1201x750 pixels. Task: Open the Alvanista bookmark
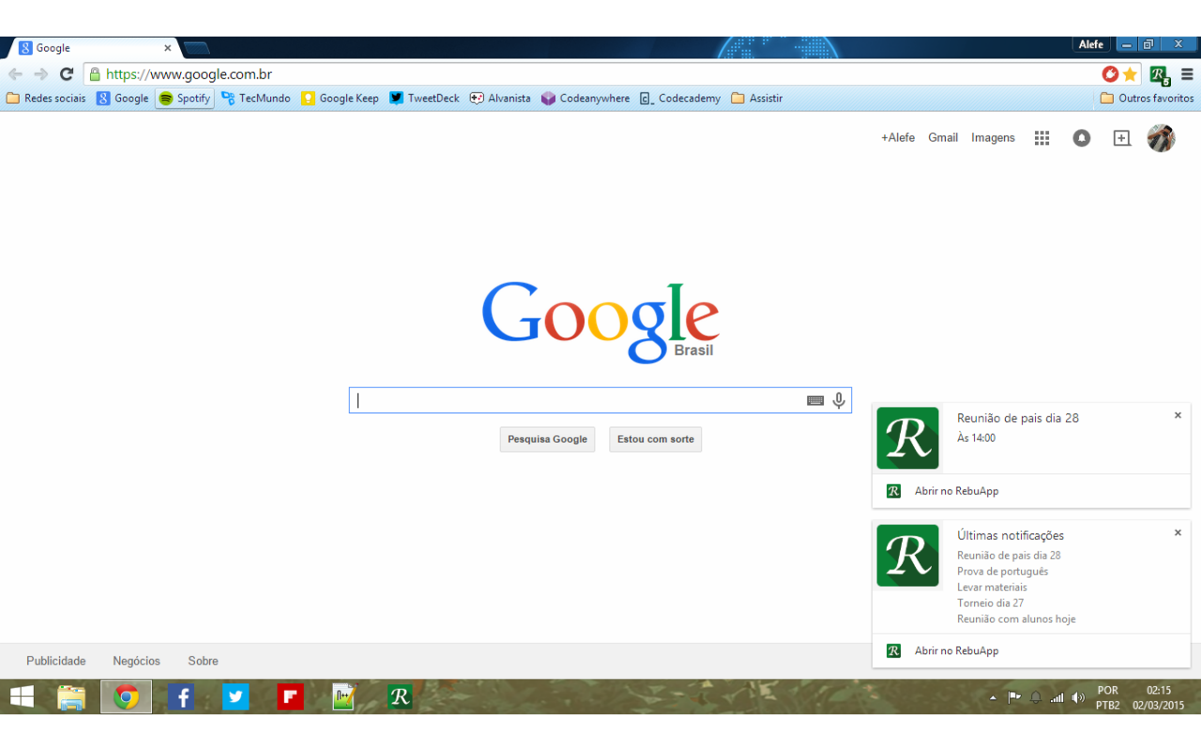click(x=500, y=98)
